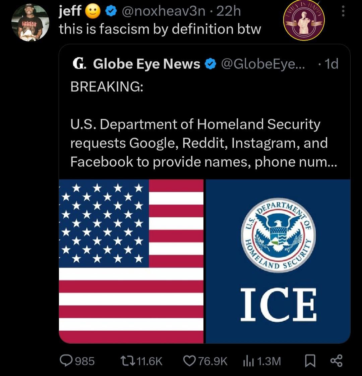Share the tweet via share icon
The height and width of the screenshot is (376, 362).
coord(336,361)
